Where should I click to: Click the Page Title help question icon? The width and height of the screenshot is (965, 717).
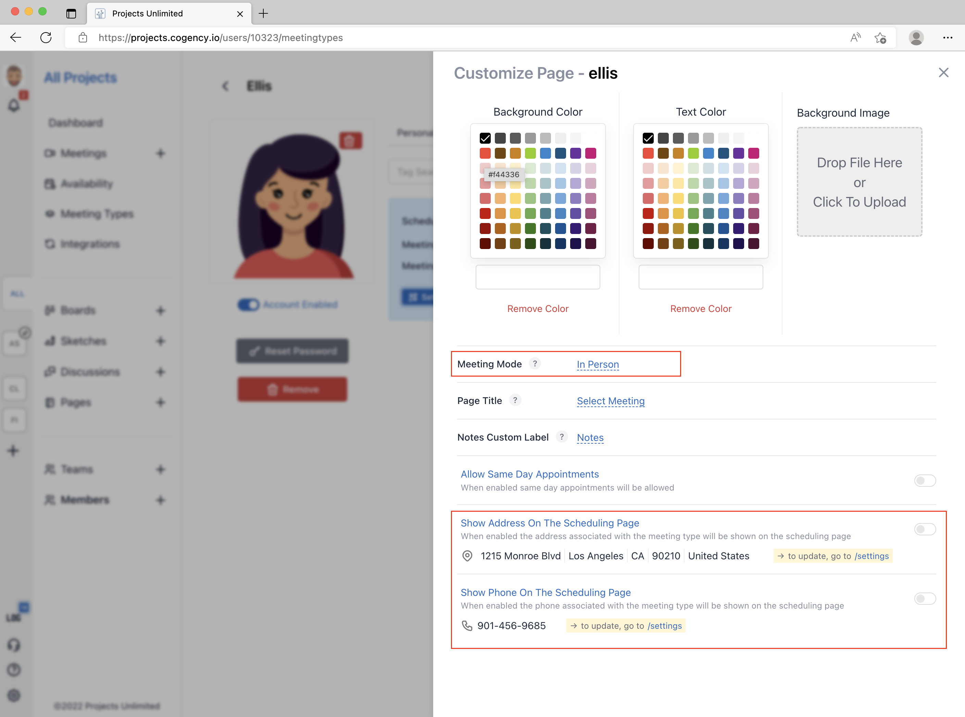click(515, 400)
